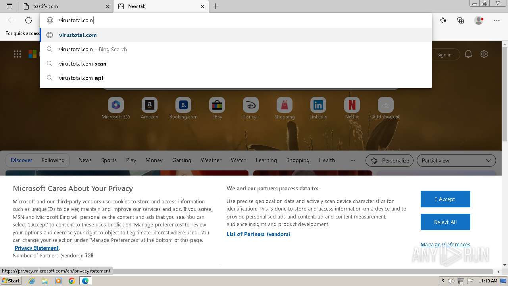This screenshot has height=286, width=508.
Task: Open the Amazon shortcut
Action: [x=150, y=108]
